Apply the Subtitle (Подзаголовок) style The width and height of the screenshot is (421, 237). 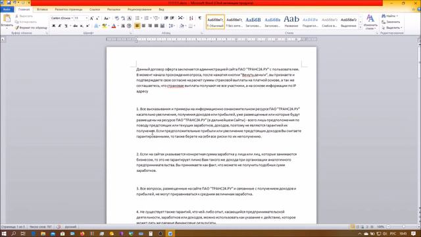tap(310, 22)
